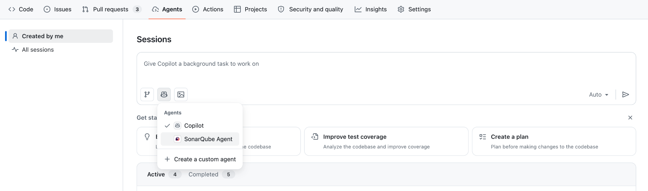Click Create a custom agent
Viewport: 648px width, 191px height.
(200, 159)
